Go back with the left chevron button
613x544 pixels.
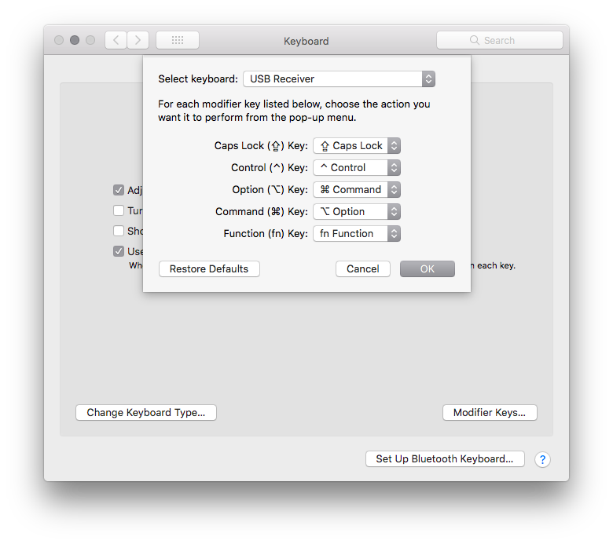point(116,40)
